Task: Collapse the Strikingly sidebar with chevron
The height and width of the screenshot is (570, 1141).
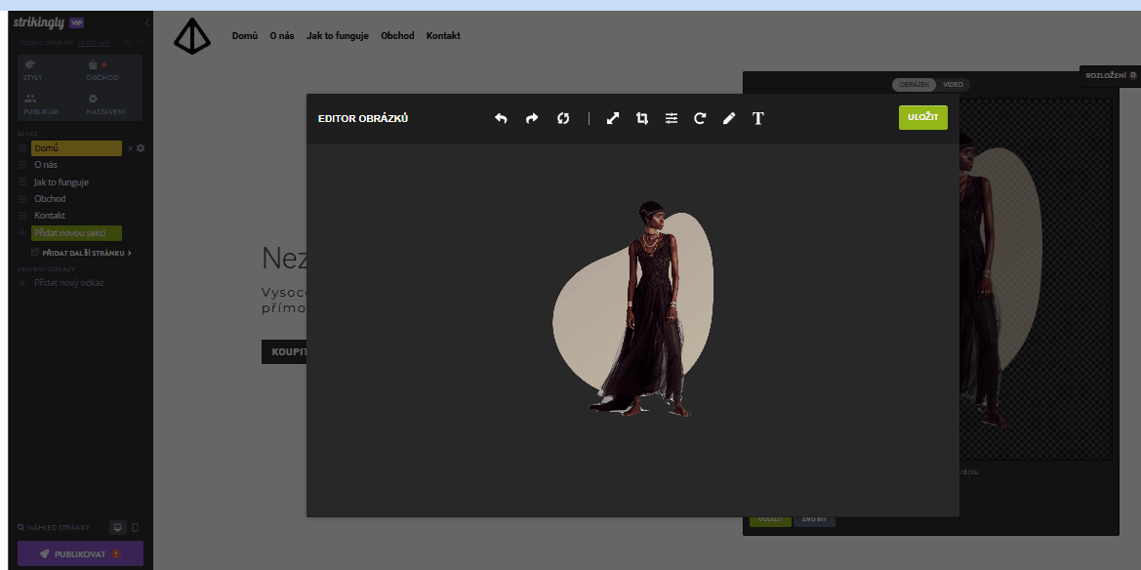Action: click(146, 22)
